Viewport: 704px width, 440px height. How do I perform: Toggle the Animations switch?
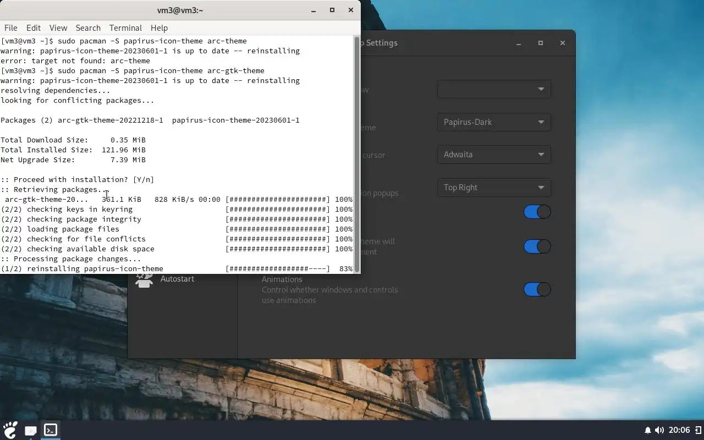coord(537,289)
